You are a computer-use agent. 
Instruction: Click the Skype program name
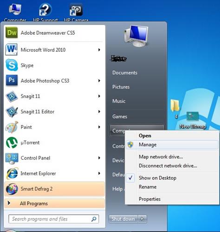pyautogui.click(x=27, y=65)
